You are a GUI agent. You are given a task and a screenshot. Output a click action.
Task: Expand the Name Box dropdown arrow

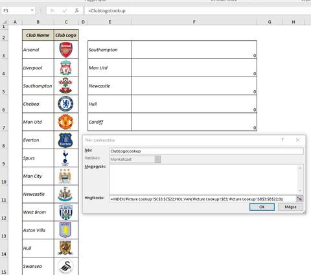pyautogui.click(x=32, y=10)
